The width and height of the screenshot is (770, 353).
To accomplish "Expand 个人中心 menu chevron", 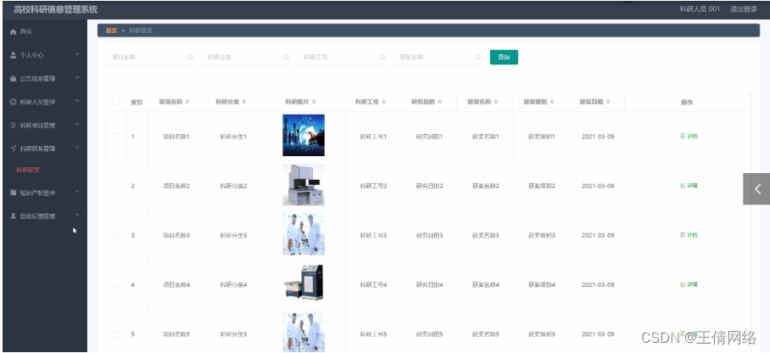I will [77, 54].
